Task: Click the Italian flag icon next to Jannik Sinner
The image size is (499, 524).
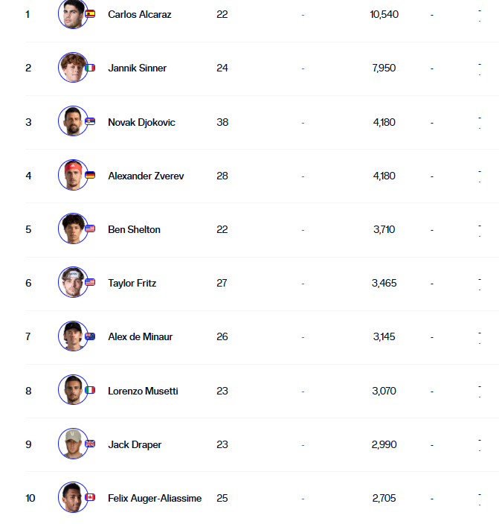Action: coord(90,68)
